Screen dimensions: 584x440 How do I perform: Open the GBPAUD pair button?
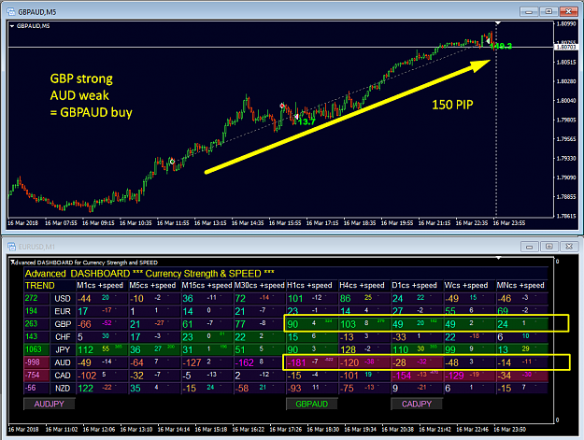pos(312,404)
